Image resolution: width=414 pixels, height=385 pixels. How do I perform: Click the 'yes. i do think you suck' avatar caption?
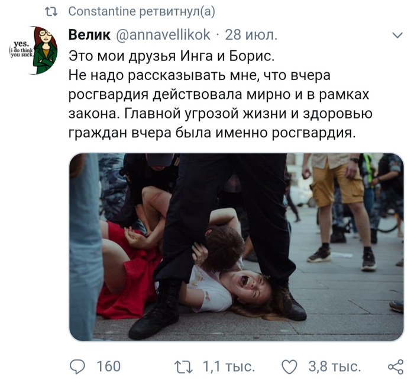point(21,49)
